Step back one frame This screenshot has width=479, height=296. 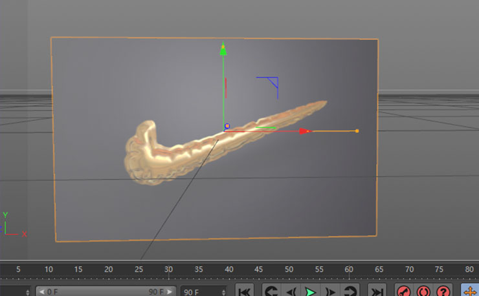click(x=291, y=291)
